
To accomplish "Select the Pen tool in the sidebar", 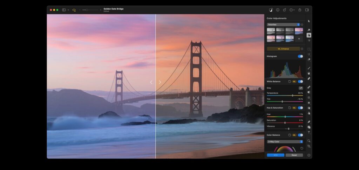I will click(309, 122).
